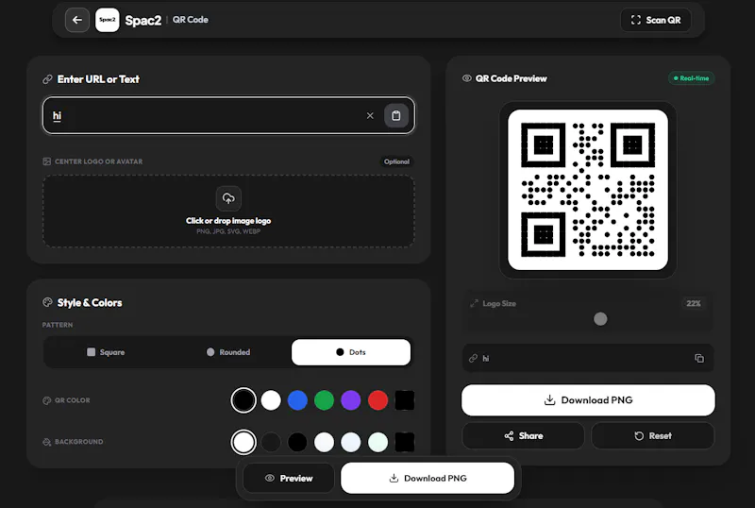Choose mint green background swatch
The width and height of the screenshot is (755, 508).
click(x=378, y=442)
